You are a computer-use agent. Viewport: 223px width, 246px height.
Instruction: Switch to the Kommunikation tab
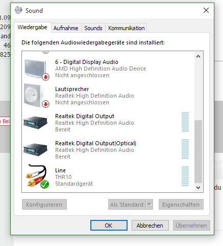[x=126, y=28]
